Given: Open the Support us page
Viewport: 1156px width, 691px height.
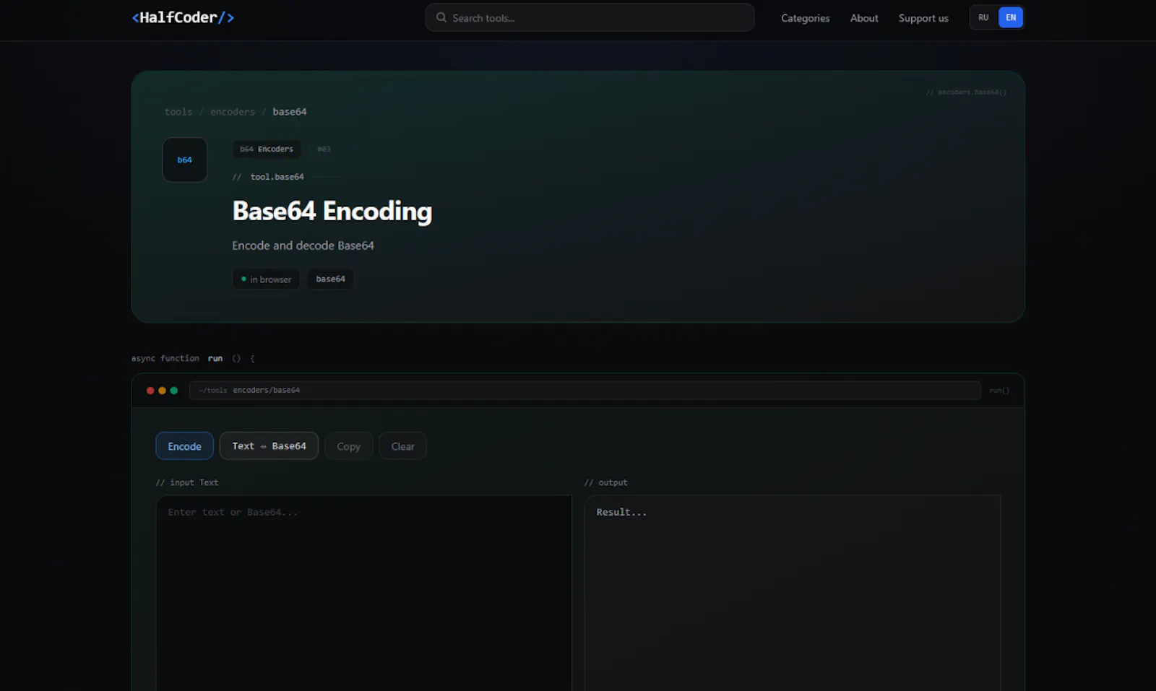Looking at the screenshot, I should [x=923, y=18].
